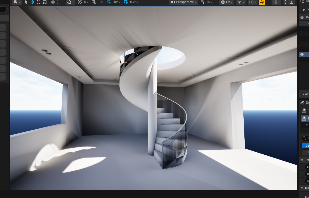Screen dimensions: 309x198
Task: Open the viewport settings gear menu
Action: pos(276,2)
